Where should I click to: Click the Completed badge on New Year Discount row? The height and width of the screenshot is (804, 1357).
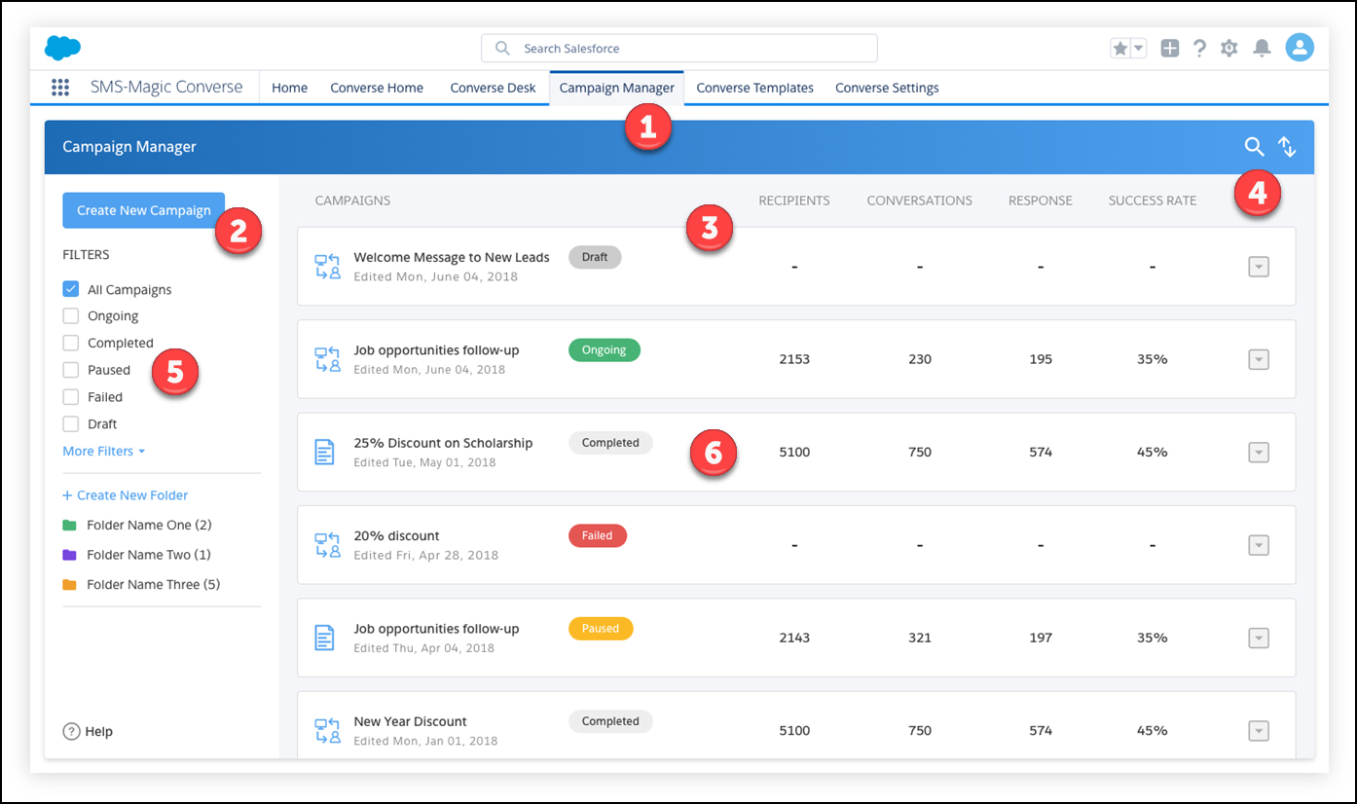click(610, 721)
